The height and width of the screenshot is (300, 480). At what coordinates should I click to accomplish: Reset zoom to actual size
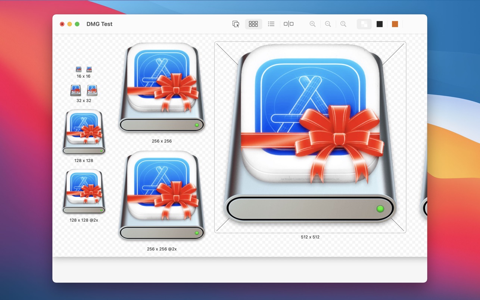pos(343,24)
